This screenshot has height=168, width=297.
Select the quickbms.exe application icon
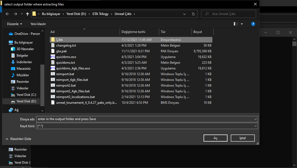pyautogui.click(x=53, y=57)
